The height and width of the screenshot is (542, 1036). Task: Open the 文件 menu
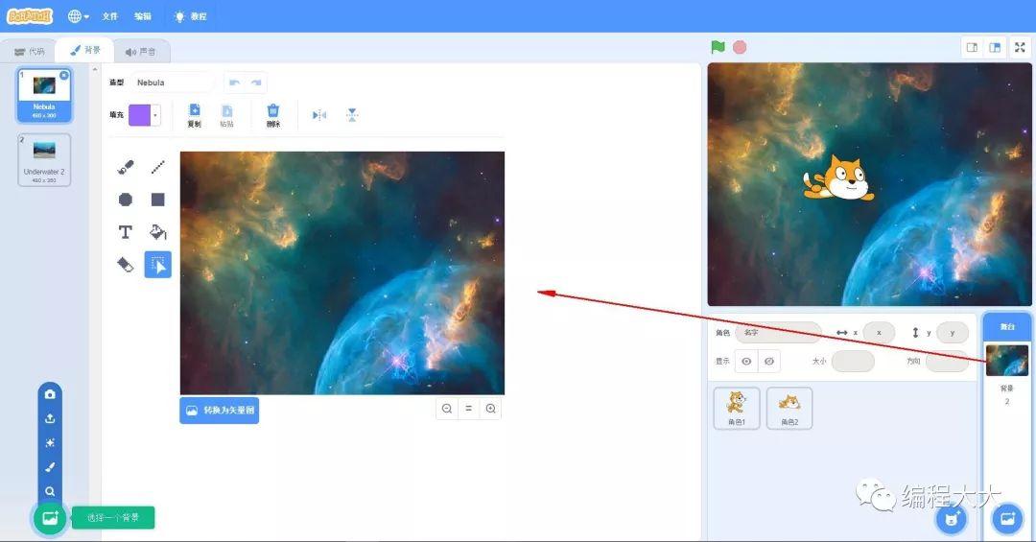point(109,16)
